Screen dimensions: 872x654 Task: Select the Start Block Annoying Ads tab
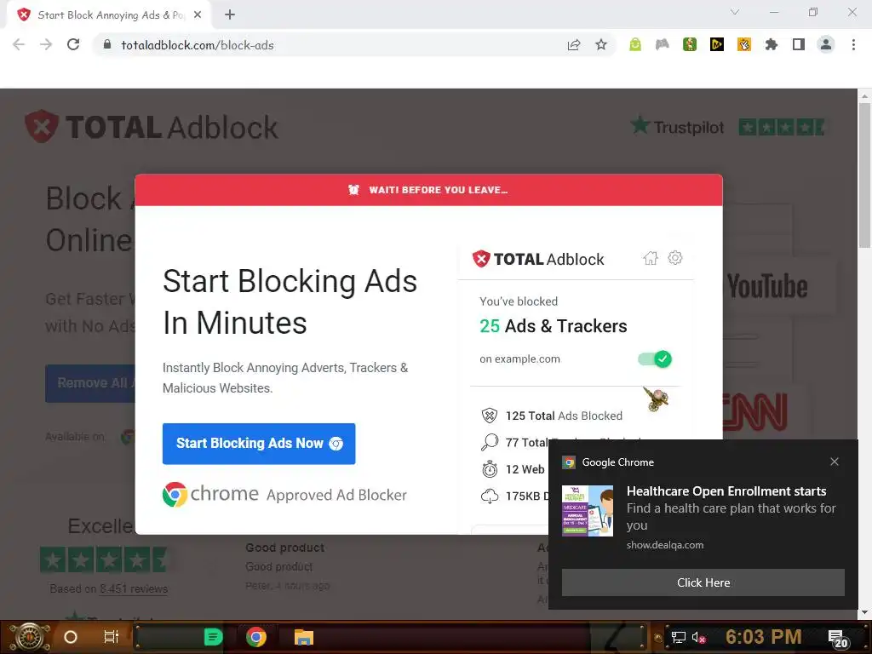click(x=109, y=15)
